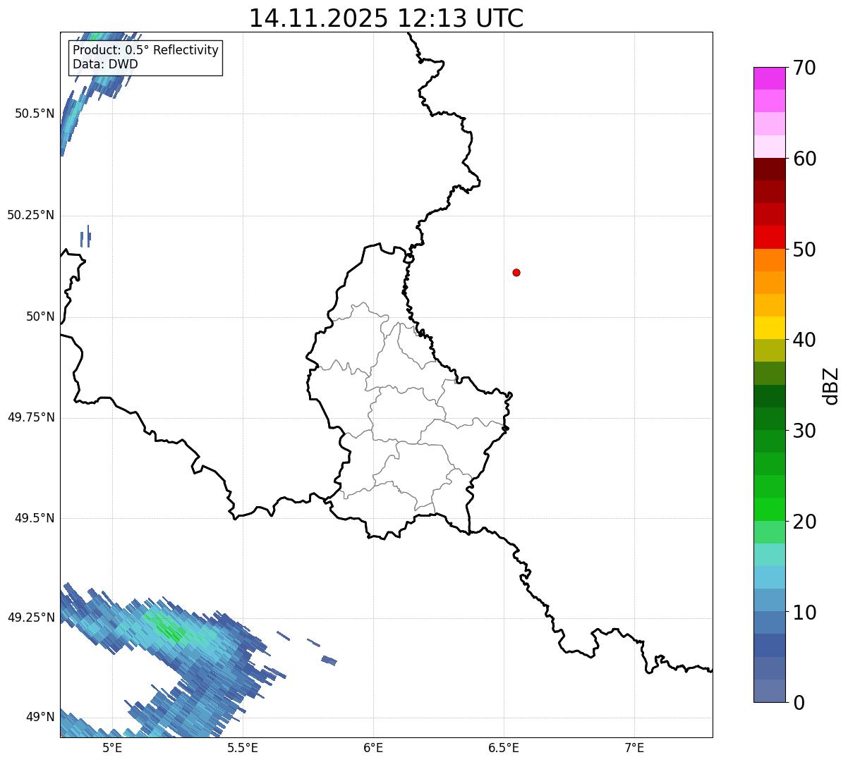Image resolution: width=848 pixels, height=762 pixels.
Task: Click the small isolated echo near 50.2°N
Action: click(85, 236)
